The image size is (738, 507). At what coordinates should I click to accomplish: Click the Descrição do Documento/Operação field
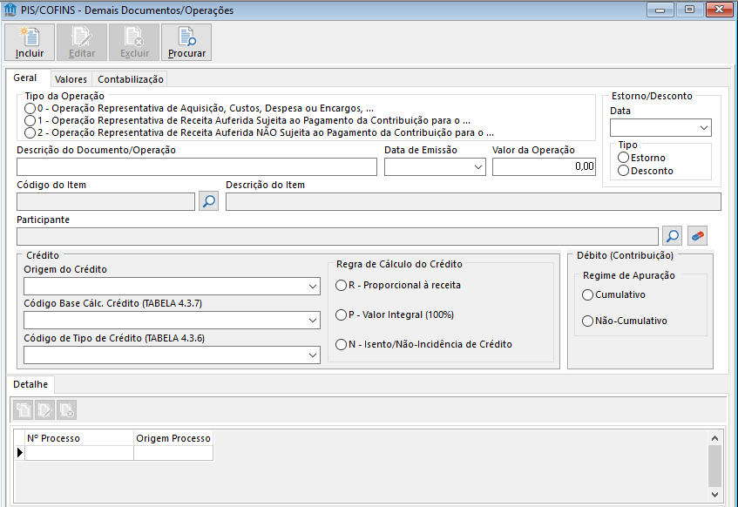coord(197,167)
